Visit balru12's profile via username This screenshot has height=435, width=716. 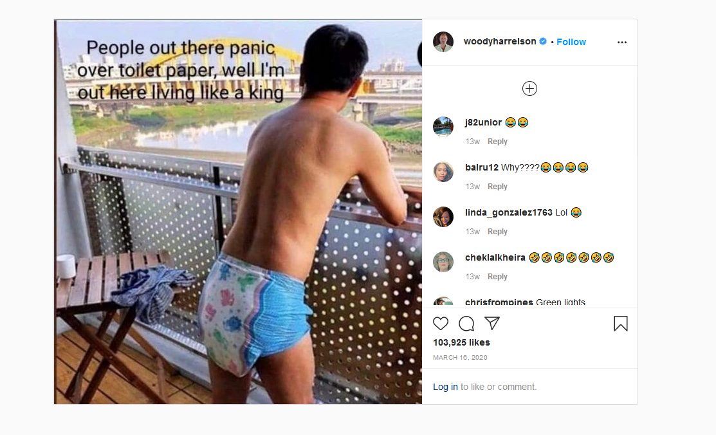(482, 168)
